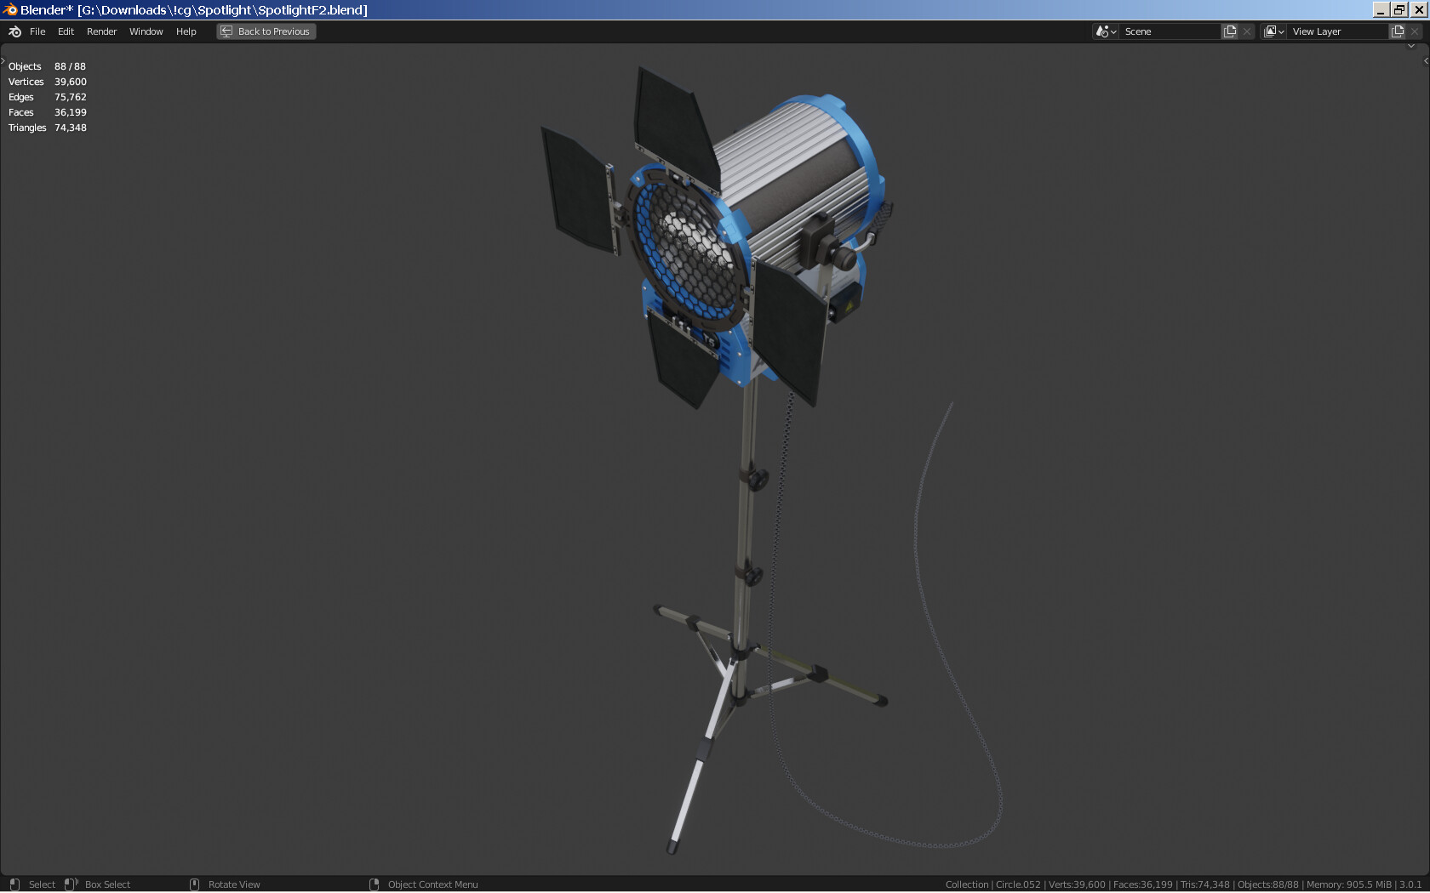1430x893 pixels.
Task: Click the scene browse icon beside Scene field
Action: (1101, 31)
